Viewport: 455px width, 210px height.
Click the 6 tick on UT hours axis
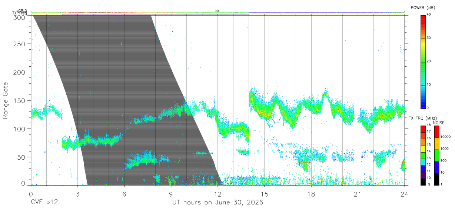(x=124, y=194)
